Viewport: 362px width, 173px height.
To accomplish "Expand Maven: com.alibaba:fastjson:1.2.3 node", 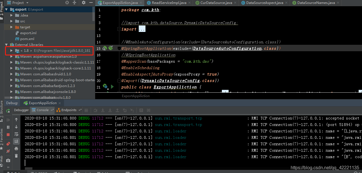I will (12, 86).
